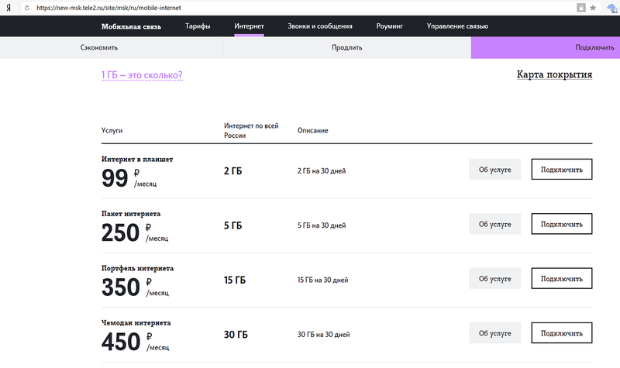The image size is (620, 368).
Task: Click the '2 ГБ на 30 дней' description
Action: [322, 171]
